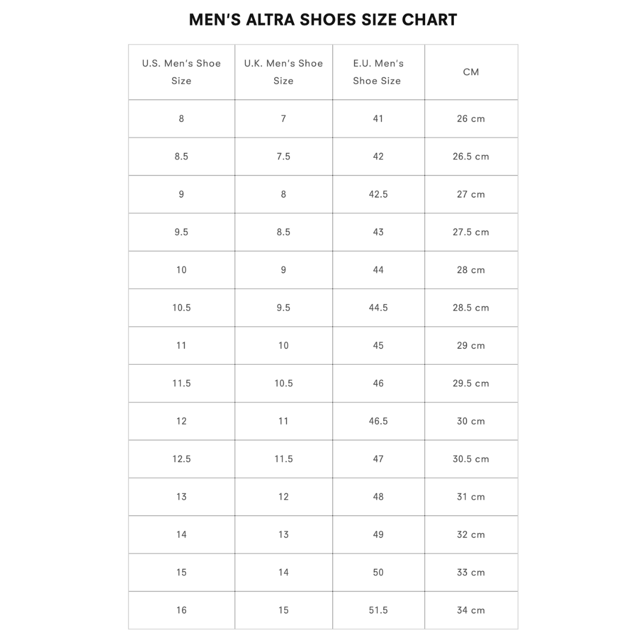
Task: Select the 26 cm cell
Action: 471,119
